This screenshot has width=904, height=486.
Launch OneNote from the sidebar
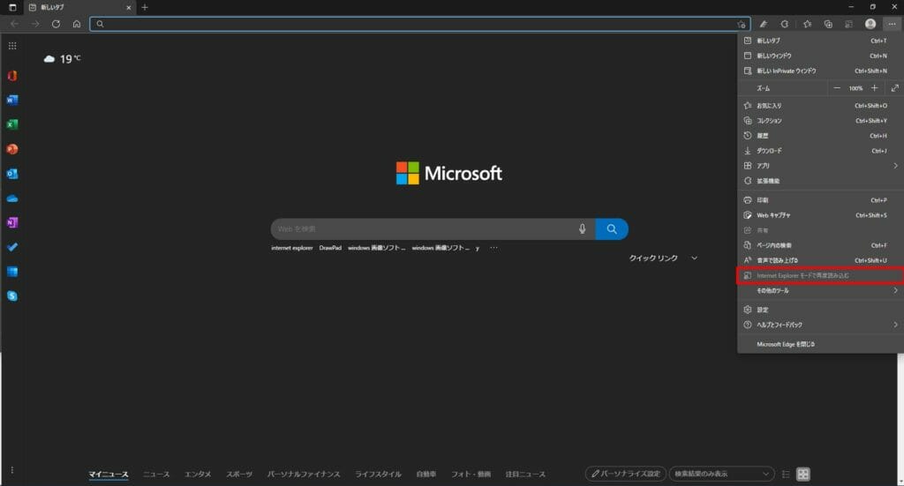pyautogui.click(x=12, y=222)
